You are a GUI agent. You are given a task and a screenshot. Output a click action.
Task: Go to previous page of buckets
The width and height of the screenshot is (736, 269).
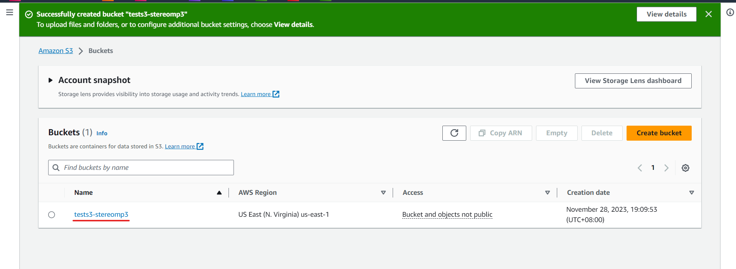pyautogui.click(x=640, y=168)
